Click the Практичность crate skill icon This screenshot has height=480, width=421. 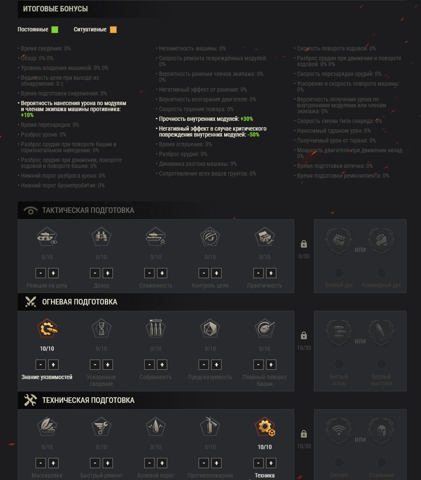[265, 237]
